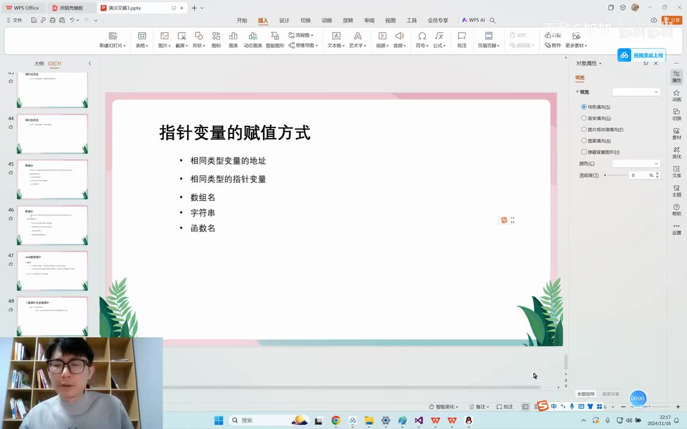
Task: Insert a symbol (符号)
Action: [x=422, y=39]
